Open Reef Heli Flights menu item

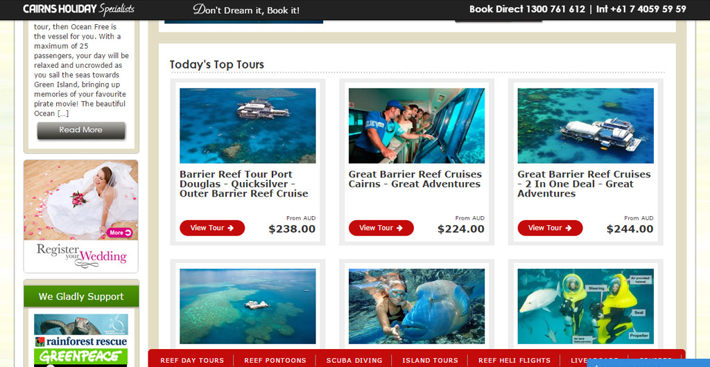[514, 361]
